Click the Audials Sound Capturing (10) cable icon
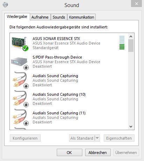 pos(20,99)
